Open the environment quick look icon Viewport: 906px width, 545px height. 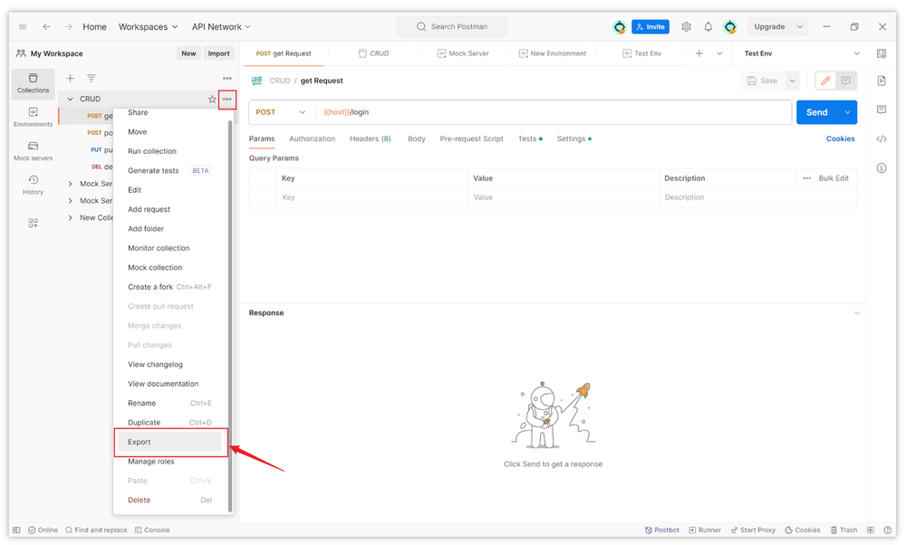click(x=882, y=53)
